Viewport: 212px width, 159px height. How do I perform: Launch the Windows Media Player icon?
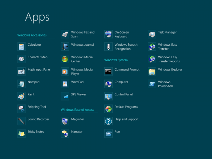coord(65,72)
